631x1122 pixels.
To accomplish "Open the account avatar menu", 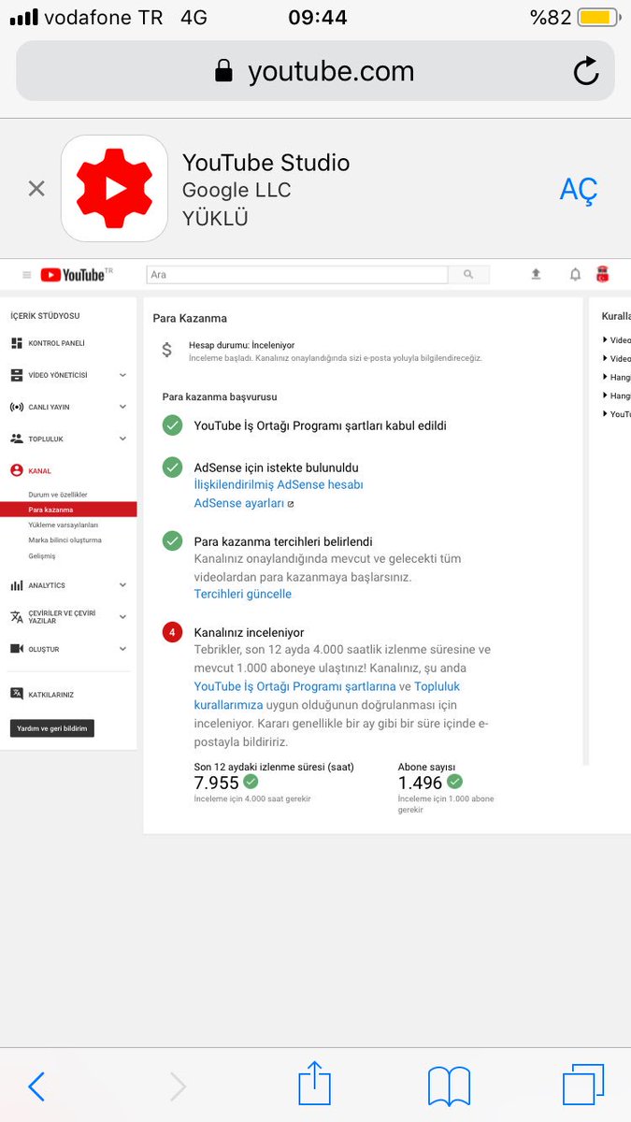I will pos(602,274).
